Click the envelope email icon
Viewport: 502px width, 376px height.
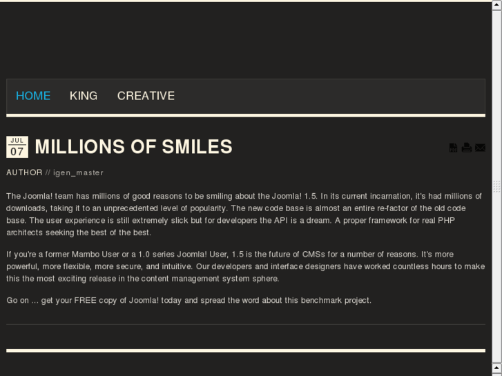(x=481, y=147)
